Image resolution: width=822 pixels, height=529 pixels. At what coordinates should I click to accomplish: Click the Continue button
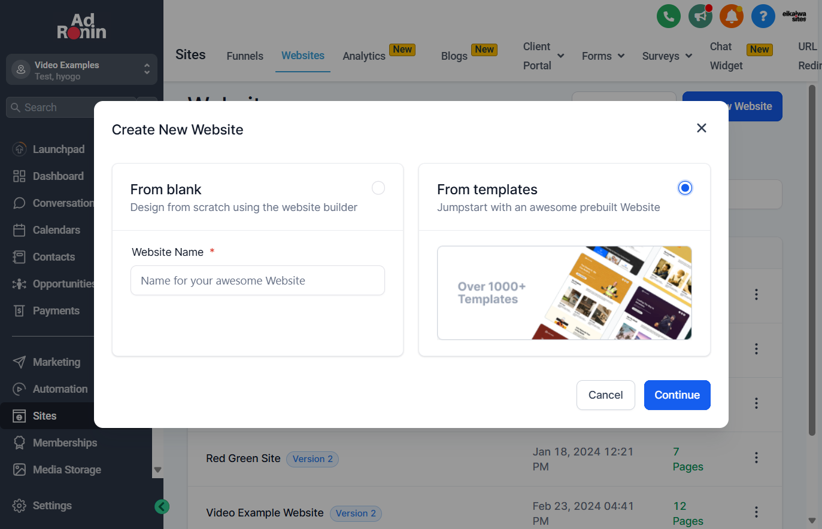pos(677,395)
